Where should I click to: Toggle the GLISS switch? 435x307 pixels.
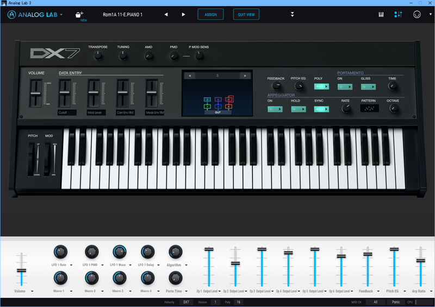click(x=368, y=87)
